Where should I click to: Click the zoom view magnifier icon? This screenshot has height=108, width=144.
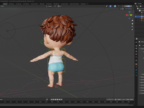pos(132,21)
